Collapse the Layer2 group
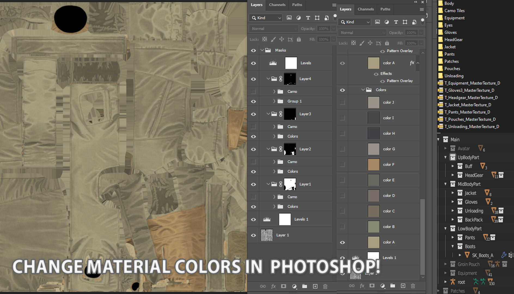Viewport: 514px width, 294px height. coord(268,149)
